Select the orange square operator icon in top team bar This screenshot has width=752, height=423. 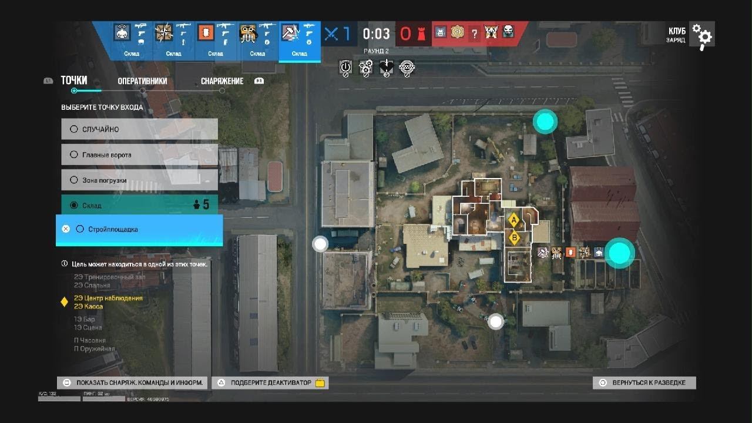(x=206, y=33)
